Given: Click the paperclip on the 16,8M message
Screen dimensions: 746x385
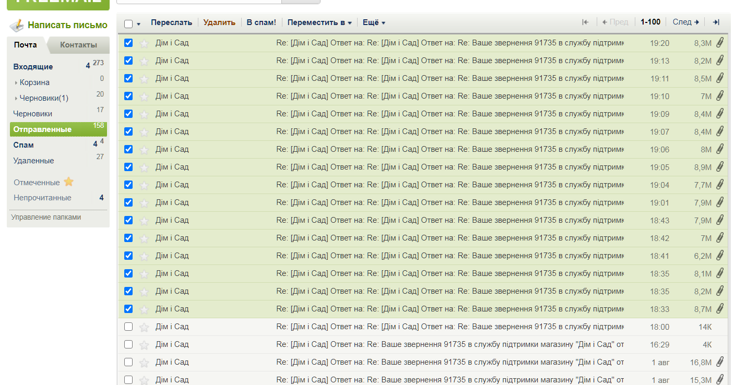Looking at the screenshot, I should point(720,362).
